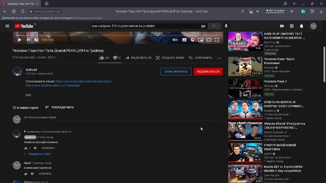326x183 pixels.
Task: Click Создать клип button
Action: 170,58
